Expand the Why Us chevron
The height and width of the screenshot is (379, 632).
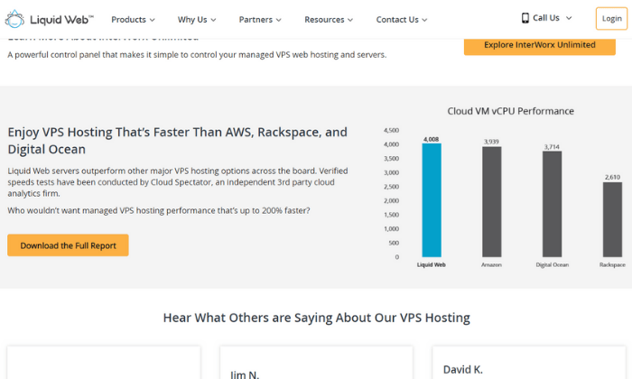pos(213,20)
